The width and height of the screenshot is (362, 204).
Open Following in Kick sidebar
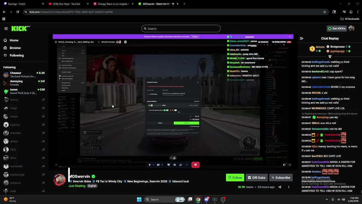[17, 56]
